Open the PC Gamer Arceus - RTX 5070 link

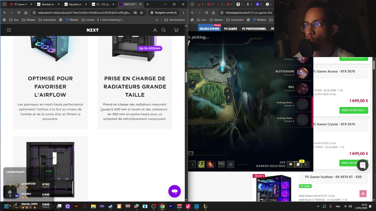pos(334,72)
